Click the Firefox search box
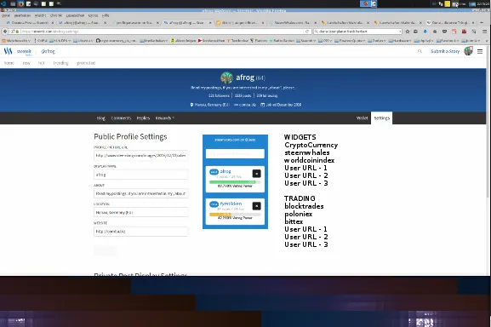This screenshot has height=327, width=491. (357, 32)
